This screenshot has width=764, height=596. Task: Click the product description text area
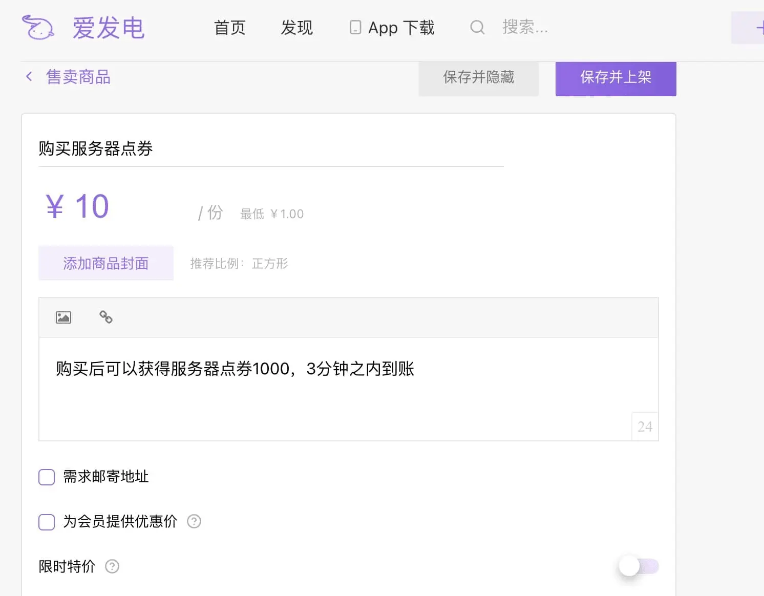(348, 388)
